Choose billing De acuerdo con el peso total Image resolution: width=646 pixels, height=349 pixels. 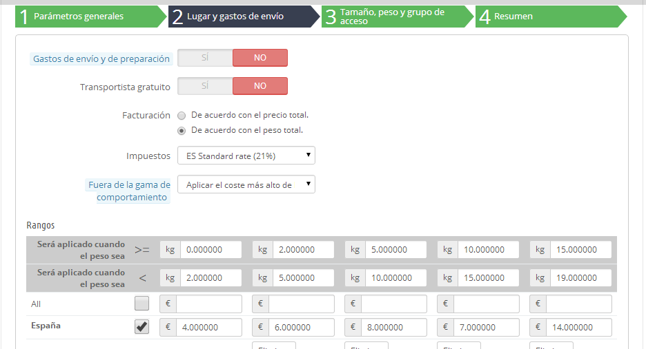[182, 131]
